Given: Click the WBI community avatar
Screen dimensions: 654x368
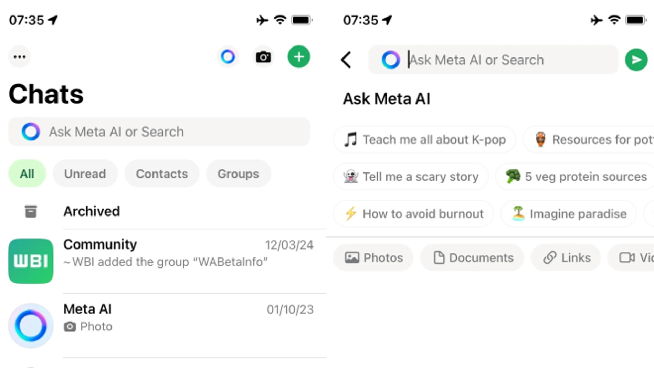Looking at the screenshot, I should (31, 261).
